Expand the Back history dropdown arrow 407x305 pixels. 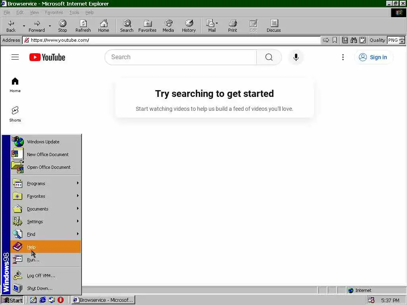point(24,26)
